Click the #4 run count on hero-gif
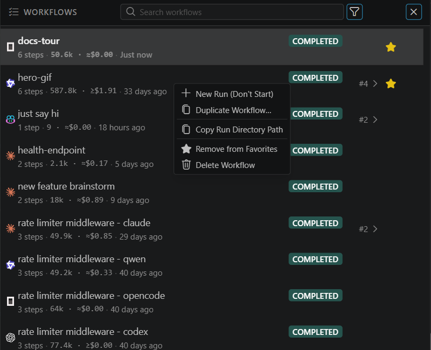Screen dimensions: 431x350 (x=363, y=83)
